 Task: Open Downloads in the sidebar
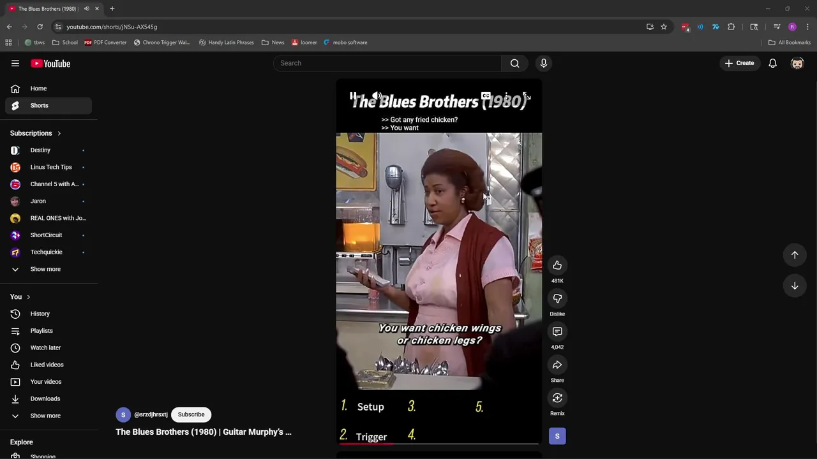[49, 398]
